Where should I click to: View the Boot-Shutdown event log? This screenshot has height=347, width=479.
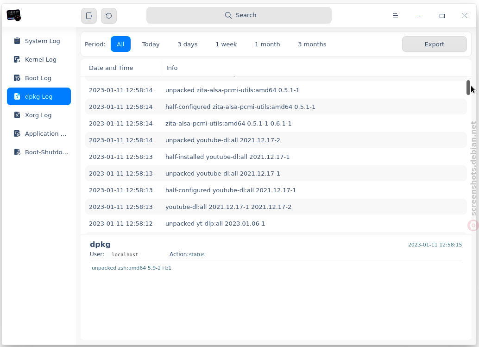(39, 152)
